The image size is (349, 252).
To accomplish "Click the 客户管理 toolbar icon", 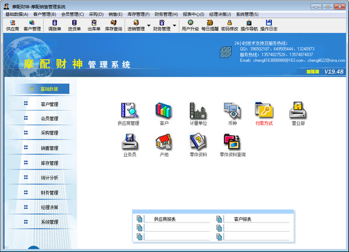I will 32,26.
